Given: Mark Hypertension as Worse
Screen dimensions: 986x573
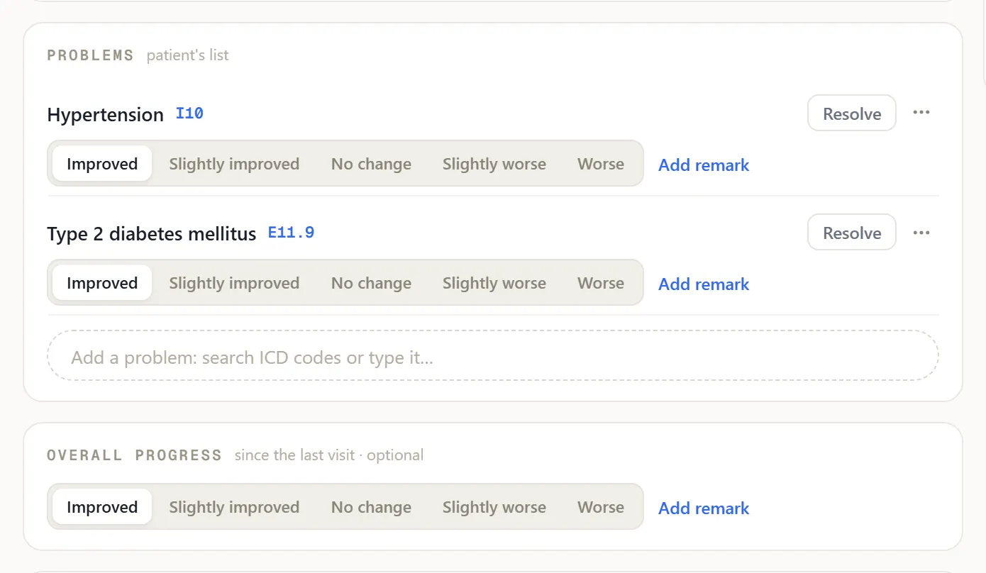Looking at the screenshot, I should (x=601, y=164).
